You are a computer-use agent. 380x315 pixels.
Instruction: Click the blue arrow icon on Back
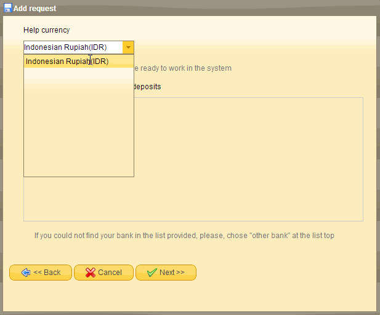(x=26, y=273)
